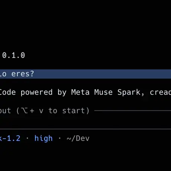Click the Option key symbol in hint
The width and height of the screenshot is (171, 171).
click(x=24, y=110)
